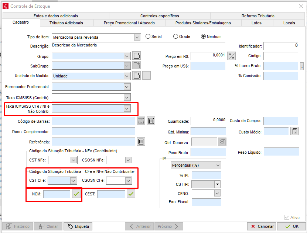Expand the Tipo de Item dropdown
The height and width of the screenshot is (233, 307).
tap(137, 37)
